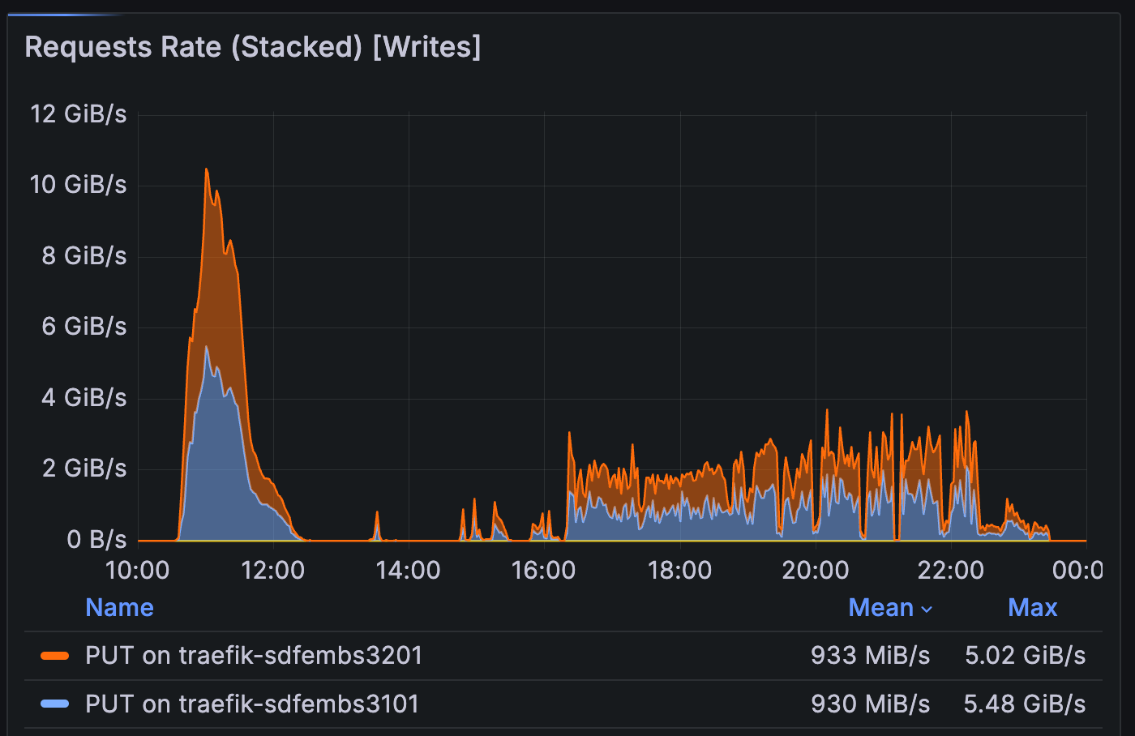The image size is (1135, 736).
Task: Click the 16:00 label on the time axis
Action: click(544, 570)
